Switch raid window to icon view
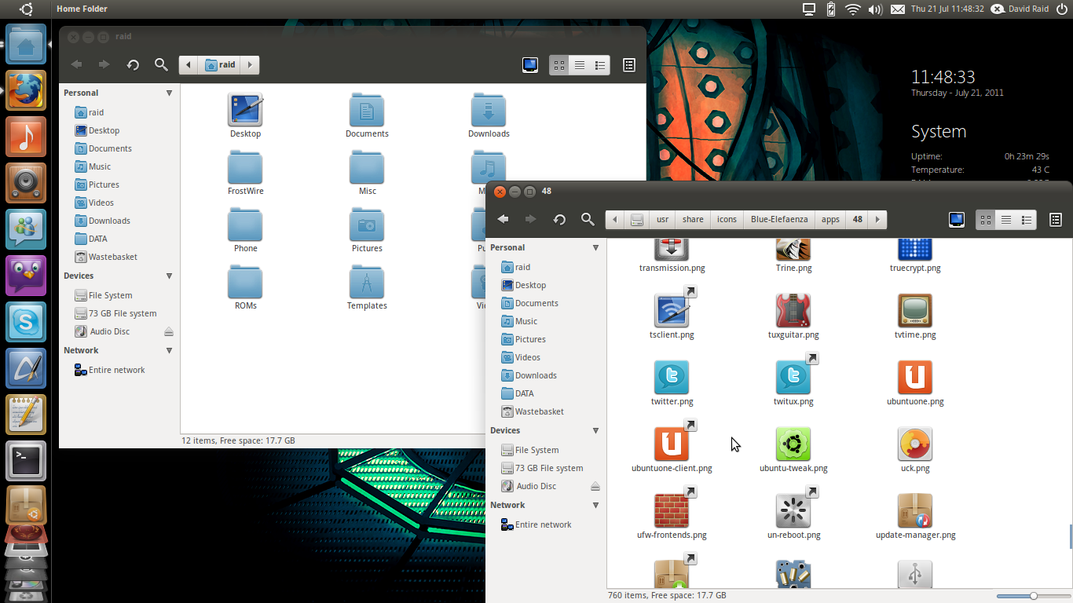Image resolution: width=1073 pixels, height=603 pixels. pos(558,65)
